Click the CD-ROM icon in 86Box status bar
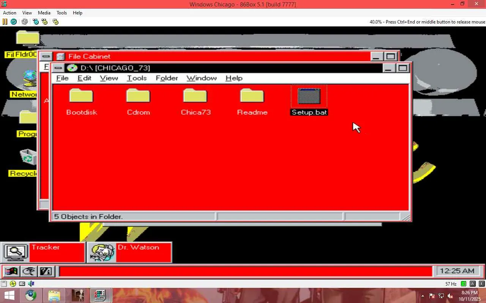 pyautogui.click(x=13, y=284)
